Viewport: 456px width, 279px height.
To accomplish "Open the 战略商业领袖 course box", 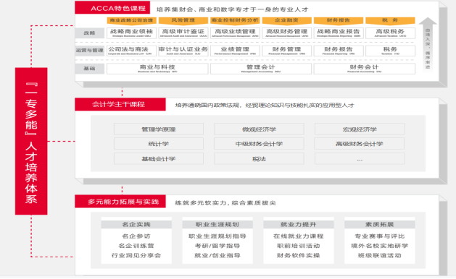I will 131,33.
